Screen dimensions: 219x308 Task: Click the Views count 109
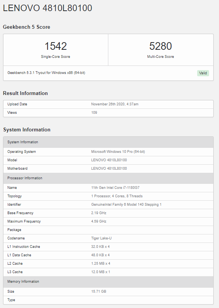coord(94,113)
